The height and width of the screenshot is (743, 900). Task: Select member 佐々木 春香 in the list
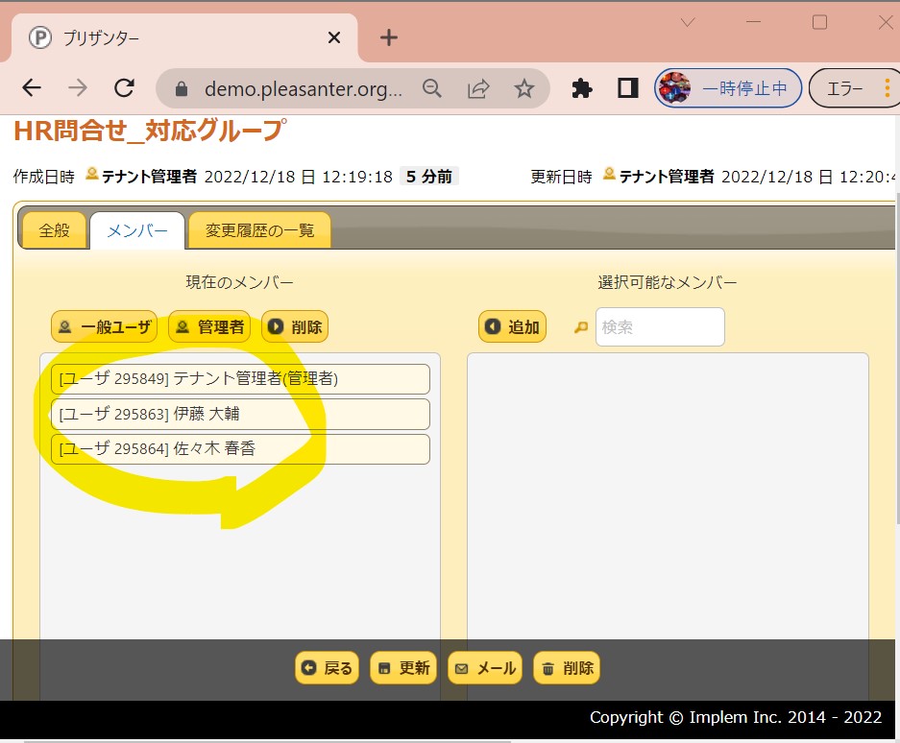[x=240, y=448]
